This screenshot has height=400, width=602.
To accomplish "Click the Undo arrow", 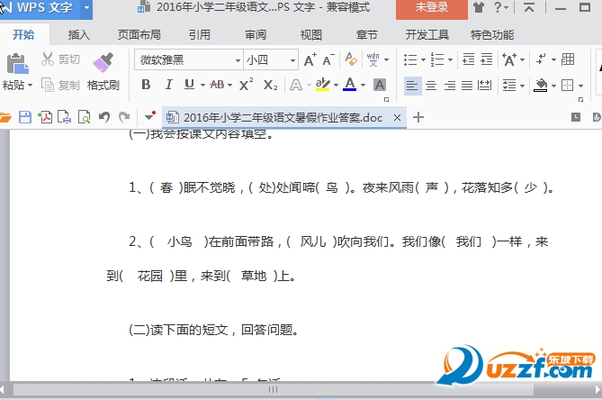I will [x=104, y=117].
